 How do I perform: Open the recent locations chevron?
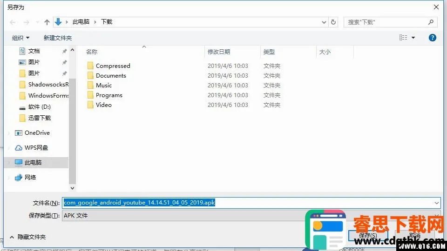point(37,22)
